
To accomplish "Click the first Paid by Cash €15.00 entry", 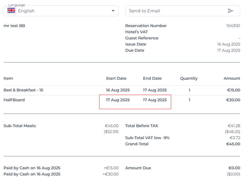I will pos(61,168).
